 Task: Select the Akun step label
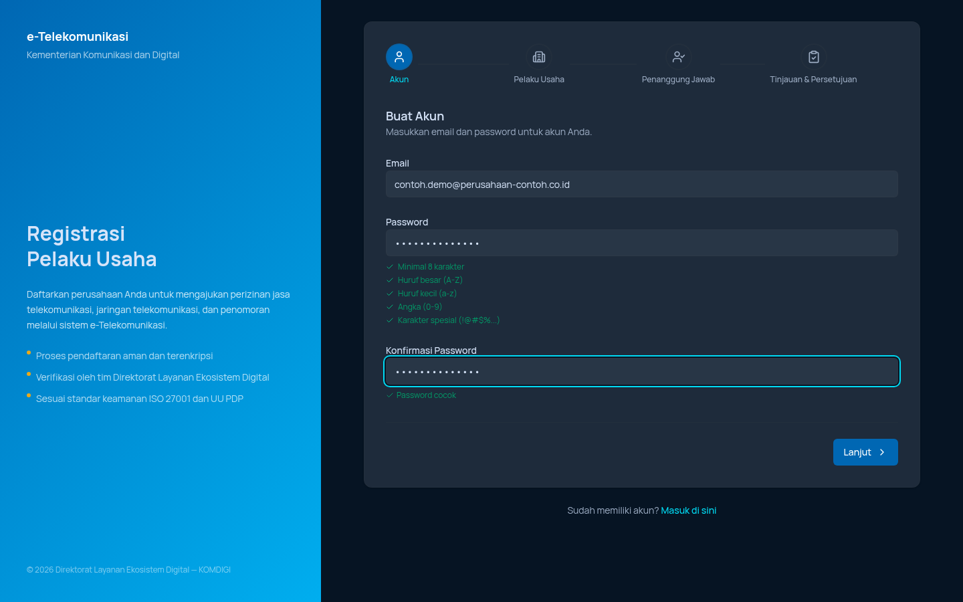(399, 80)
